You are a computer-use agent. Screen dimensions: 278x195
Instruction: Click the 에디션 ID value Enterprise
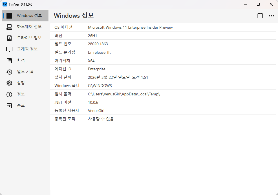[97, 69]
